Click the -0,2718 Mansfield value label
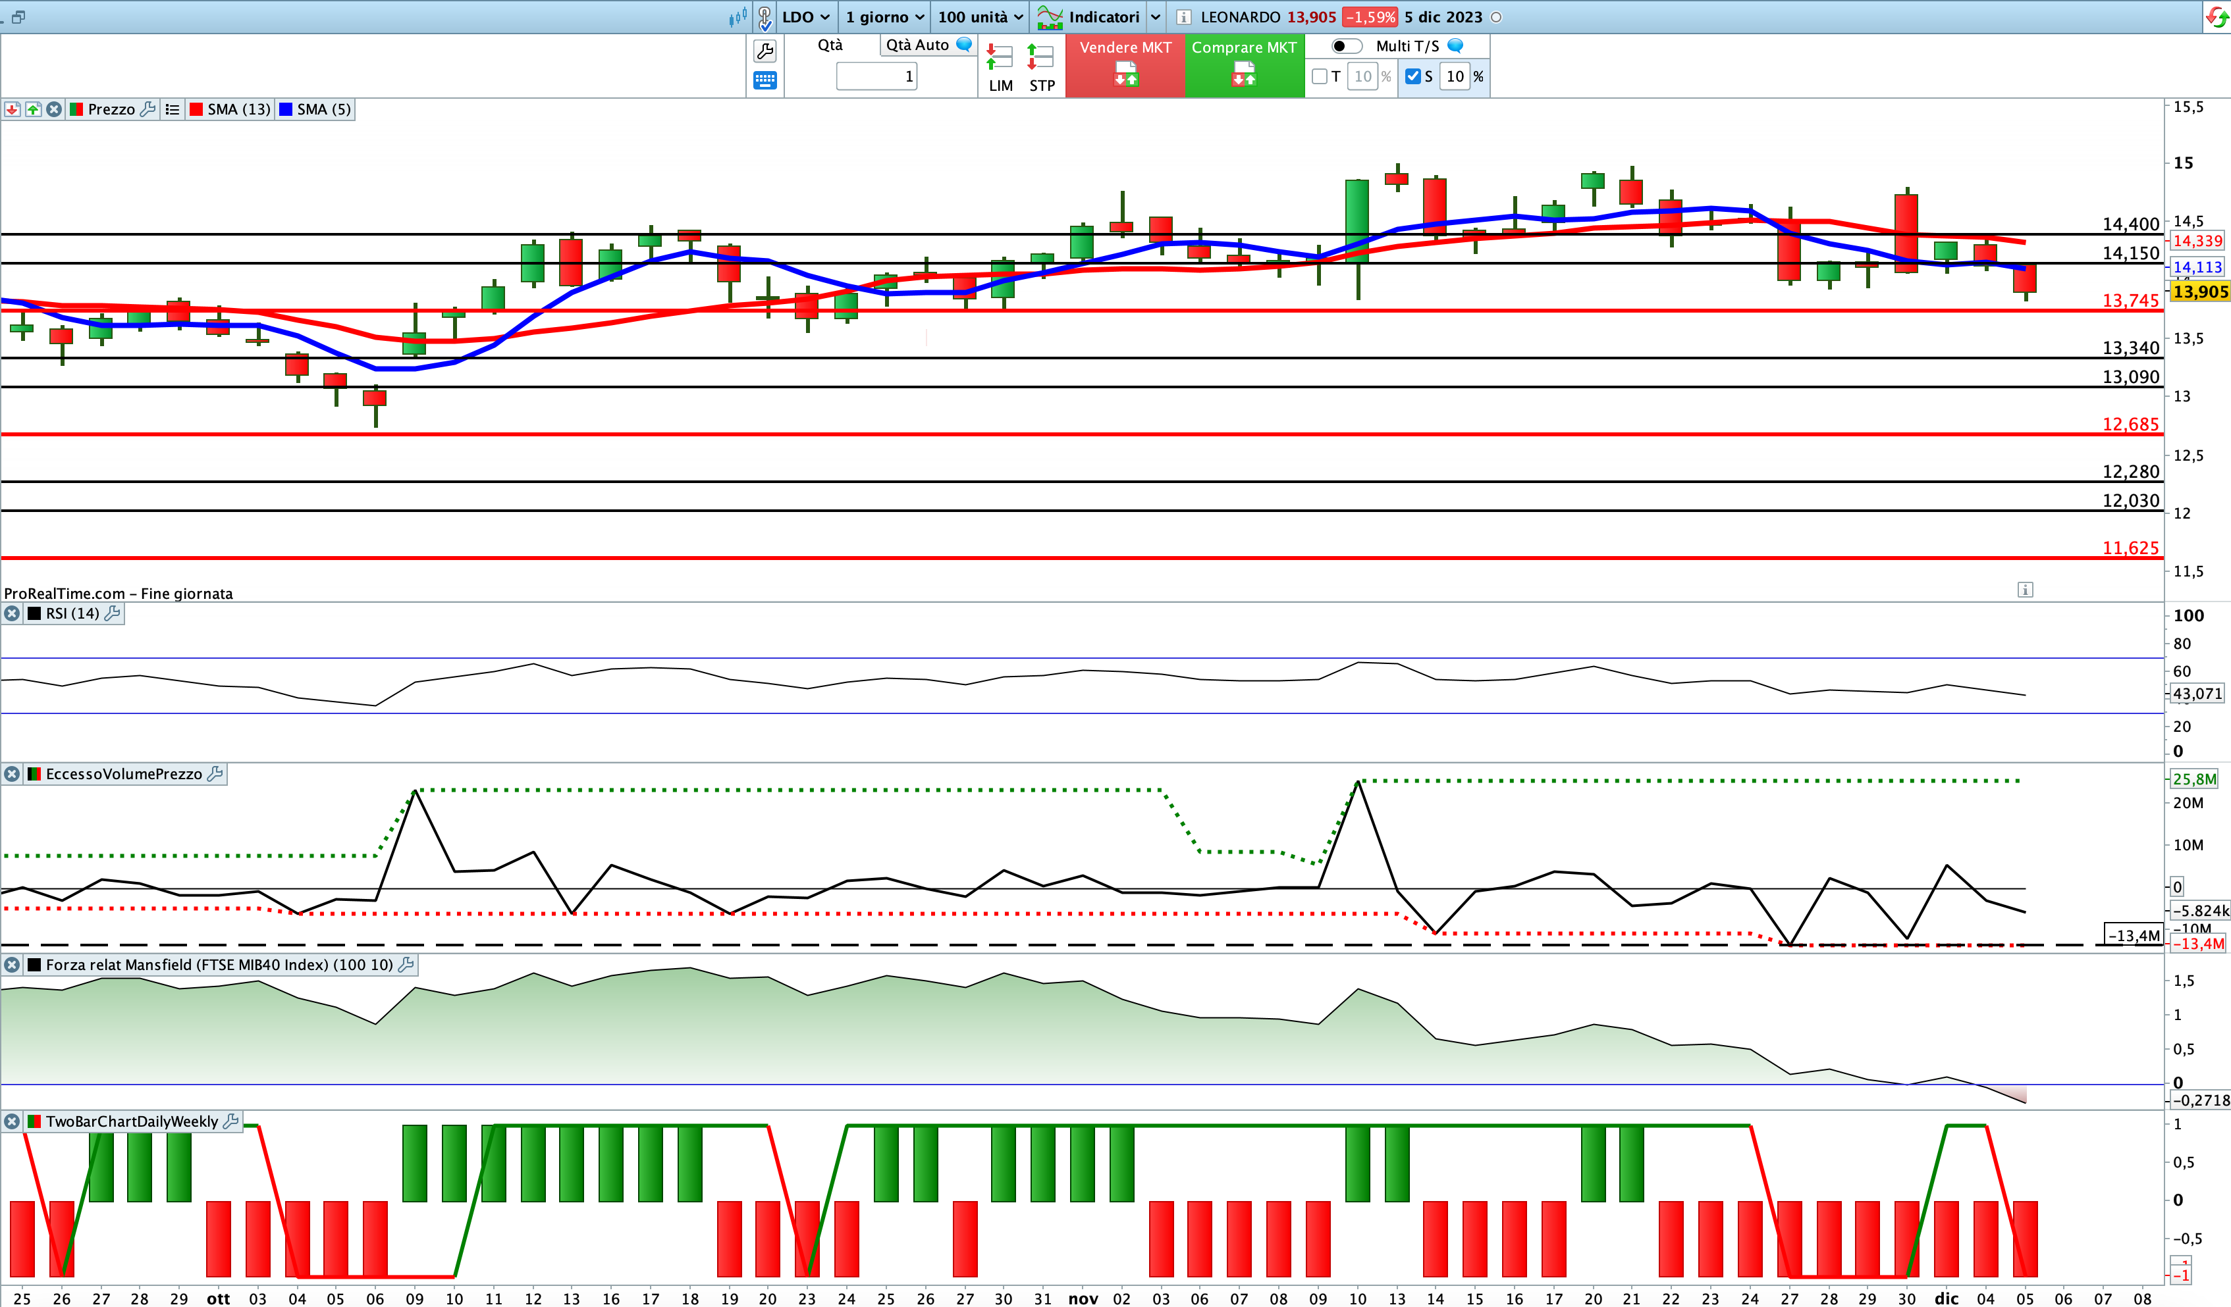2231x1307 pixels. click(2200, 1100)
